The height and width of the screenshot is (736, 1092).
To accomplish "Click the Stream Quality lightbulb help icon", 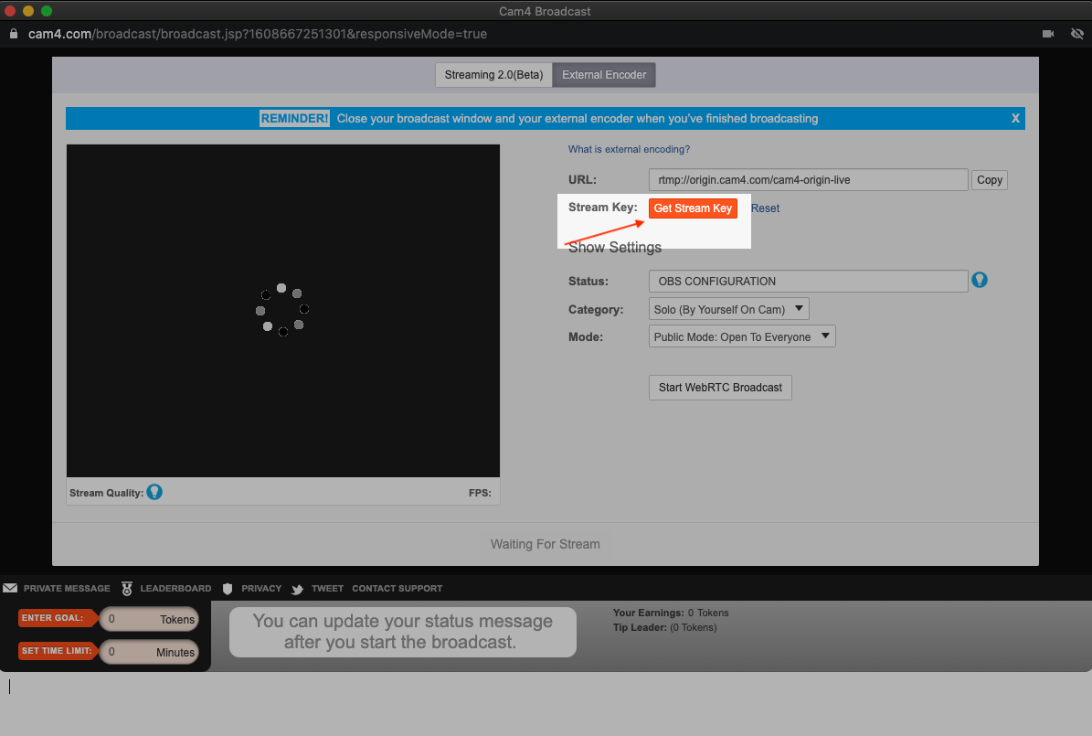I will click(154, 493).
